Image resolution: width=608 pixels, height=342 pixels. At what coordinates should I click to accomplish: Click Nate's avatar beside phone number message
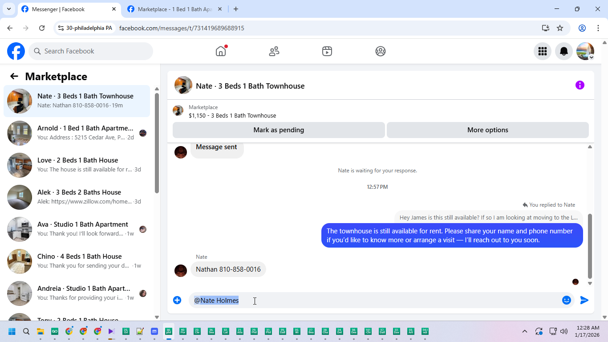click(181, 271)
